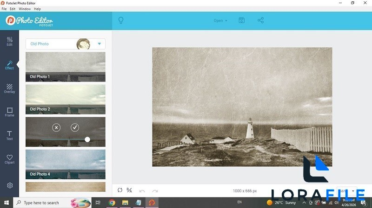This screenshot has height=208, width=372.
Task: Open Task View in taskbar
Action: click(98, 203)
